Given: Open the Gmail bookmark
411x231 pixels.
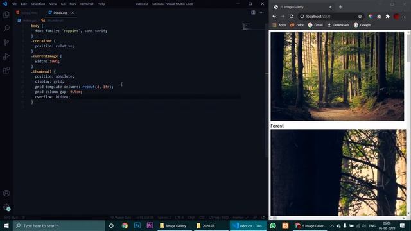Looking at the screenshot, I should (315, 25).
